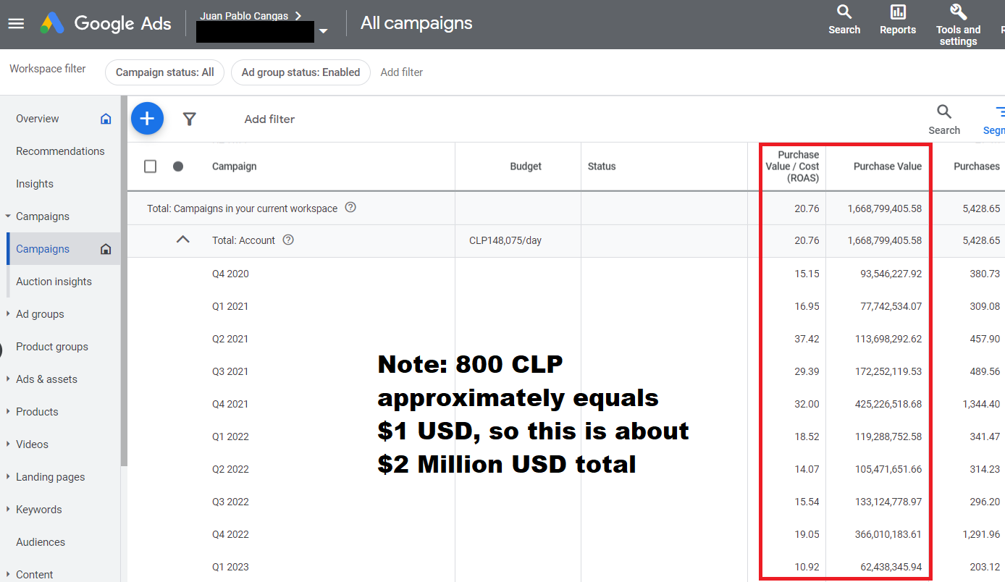
Task: Click help icon beside Total: Campaigns in workspace
Action: (x=350, y=208)
